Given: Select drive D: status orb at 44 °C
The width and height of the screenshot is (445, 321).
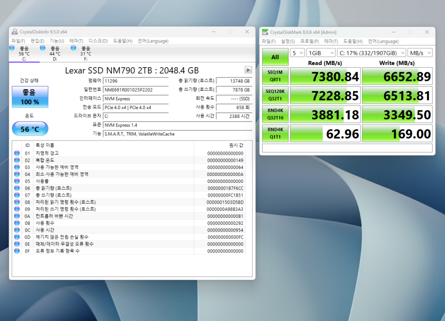Looking at the screenshot, I should click(42, 48).
